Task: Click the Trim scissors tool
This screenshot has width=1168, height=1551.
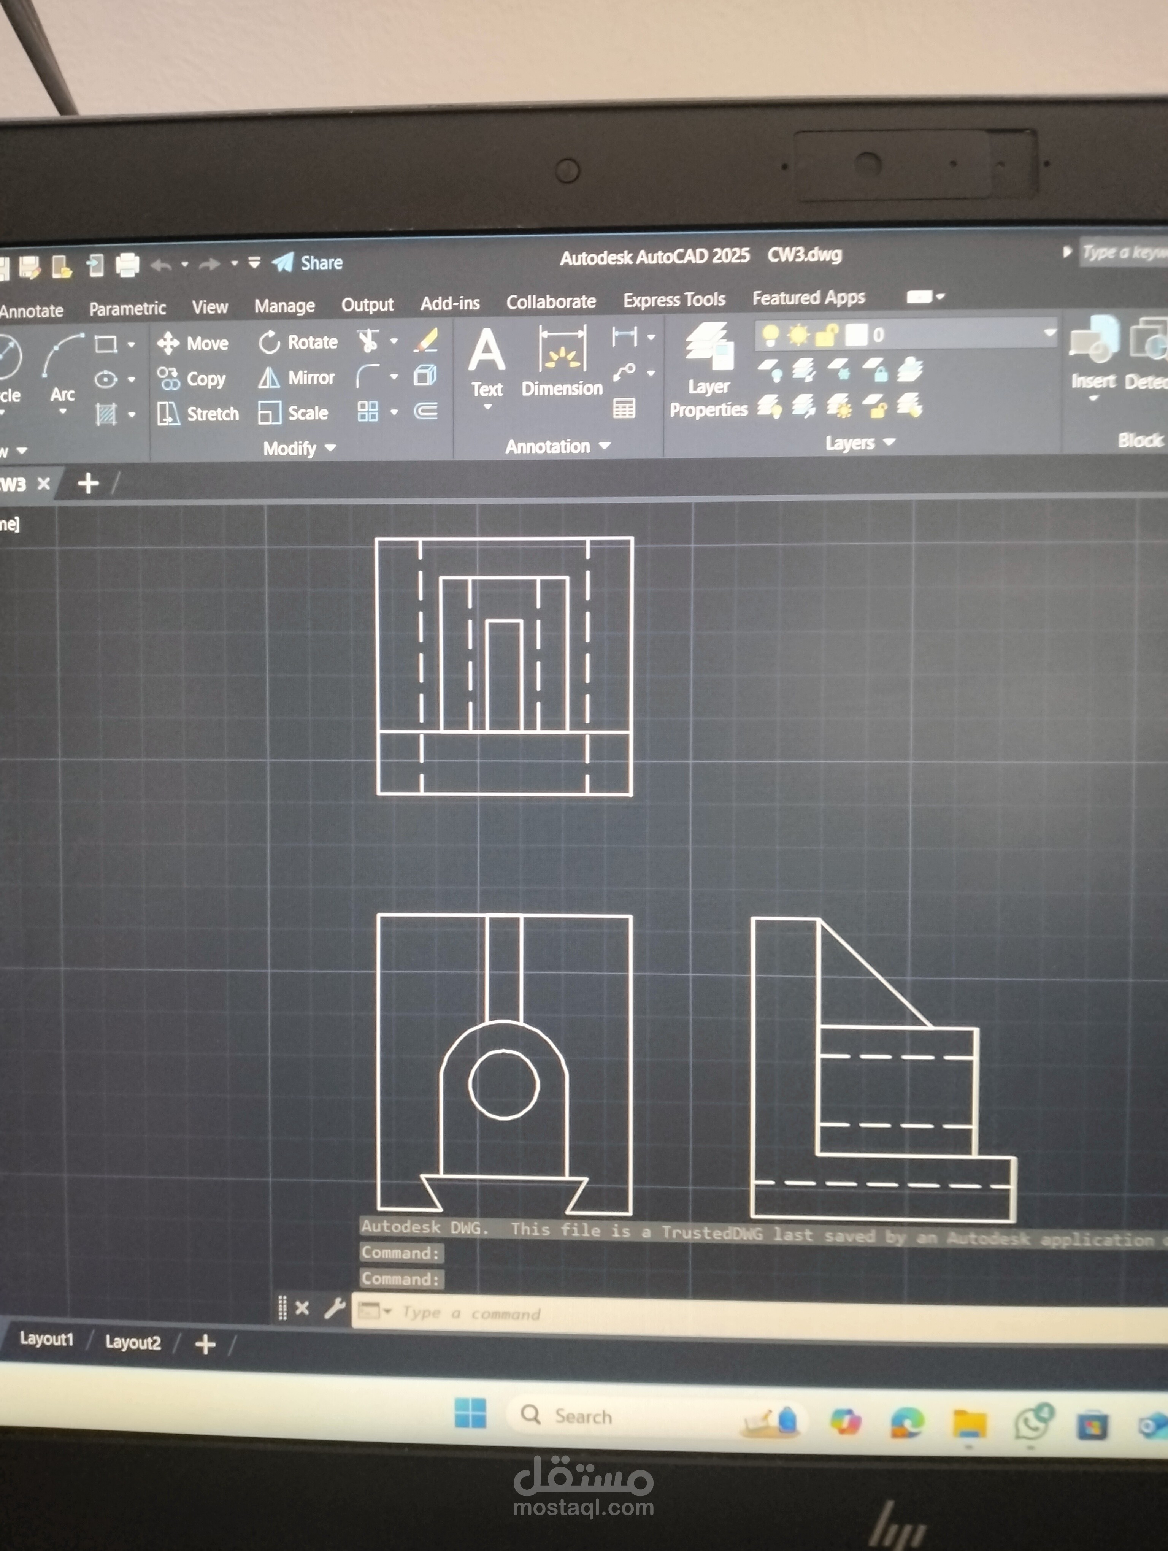Action: pyautogui.click(x=368, y=341)
